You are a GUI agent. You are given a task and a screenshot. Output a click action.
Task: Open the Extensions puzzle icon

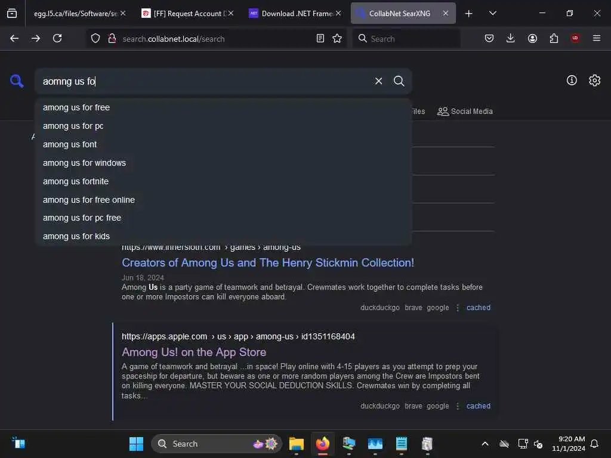(x=554, y=38)
